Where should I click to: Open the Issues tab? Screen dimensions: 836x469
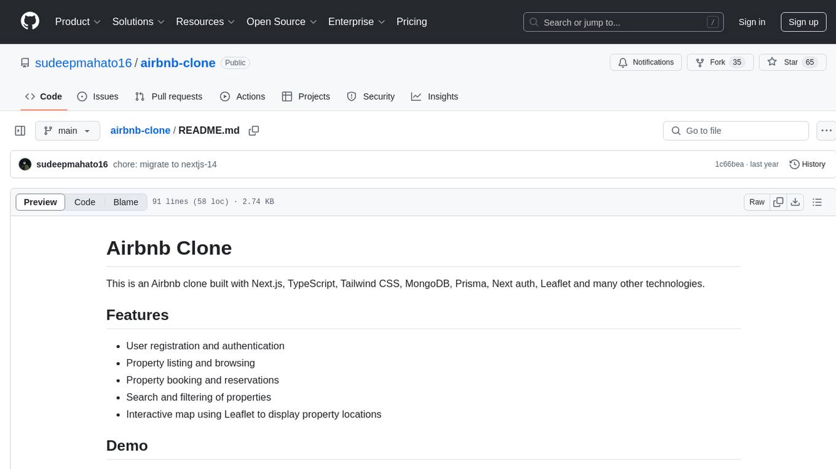[98, 96]
